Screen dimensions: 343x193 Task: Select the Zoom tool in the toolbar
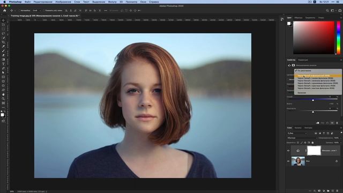click(x=3, y=99)
